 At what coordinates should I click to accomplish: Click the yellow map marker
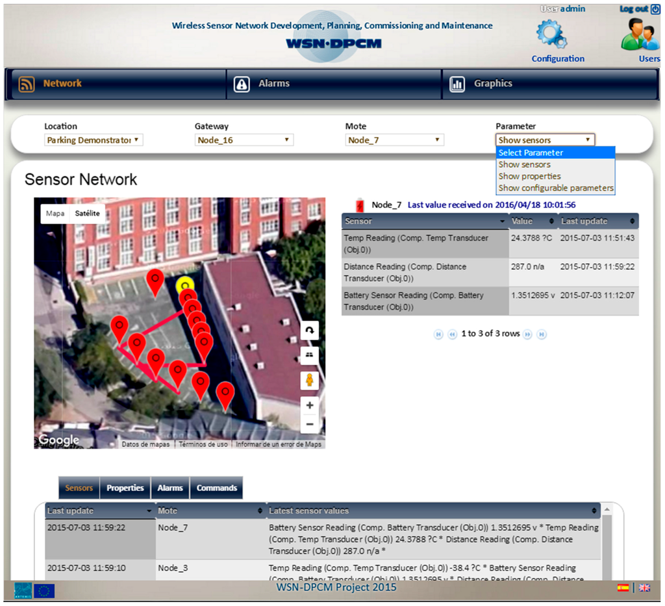(185, 284)
